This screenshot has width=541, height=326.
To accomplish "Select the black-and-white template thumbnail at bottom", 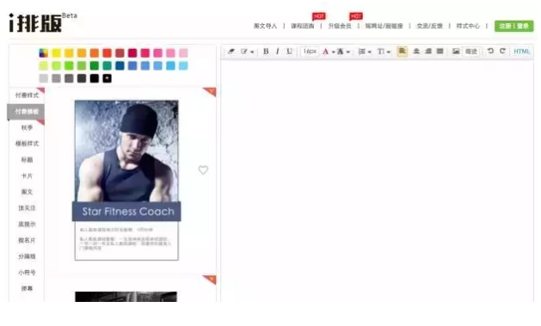I will click(x=126, y=297).
